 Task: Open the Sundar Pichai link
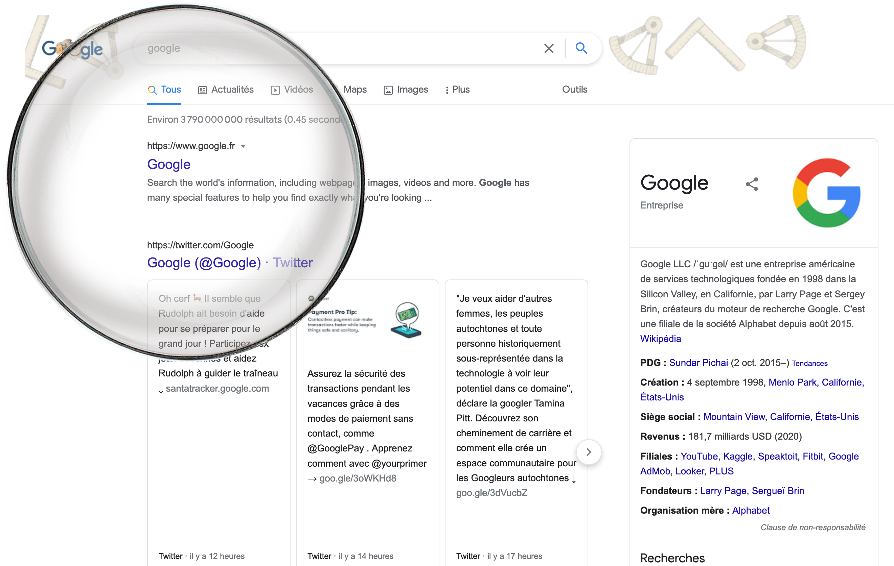(x=698, y=362)
